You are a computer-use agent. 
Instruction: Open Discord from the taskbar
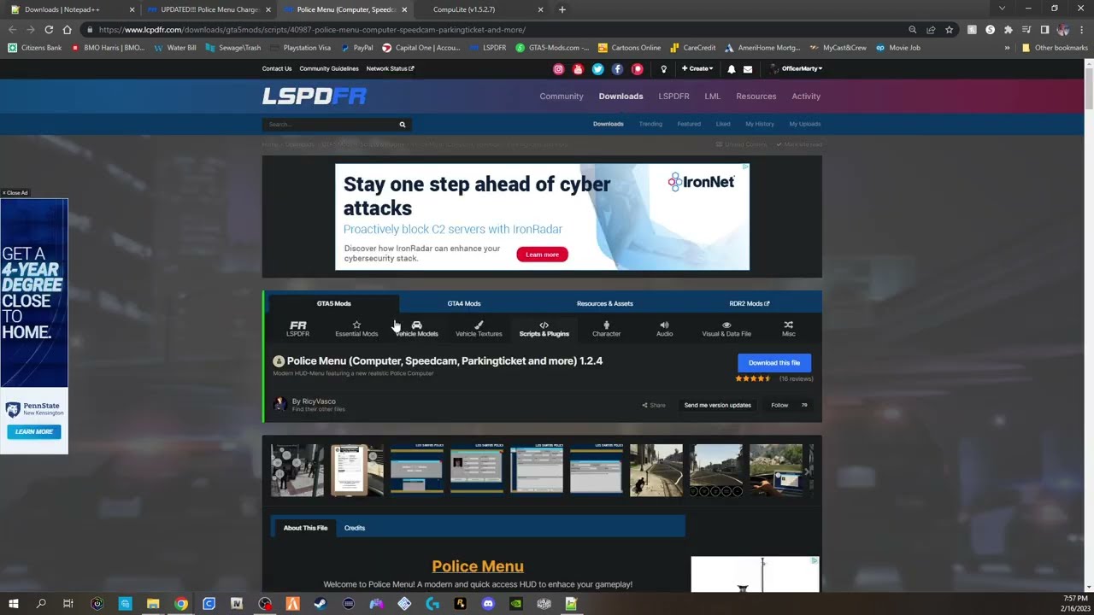pyautogui.click(x=488, y=604)
